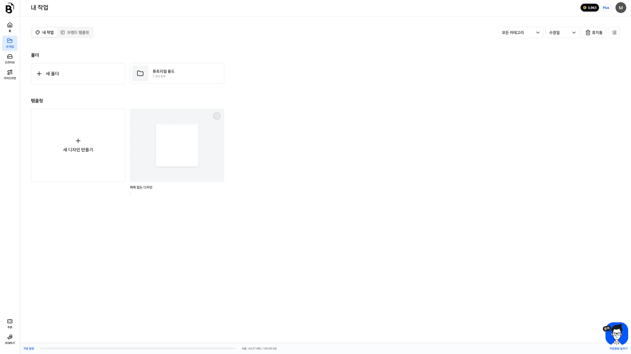Open 가이드라인 in the sidebar

10,74
